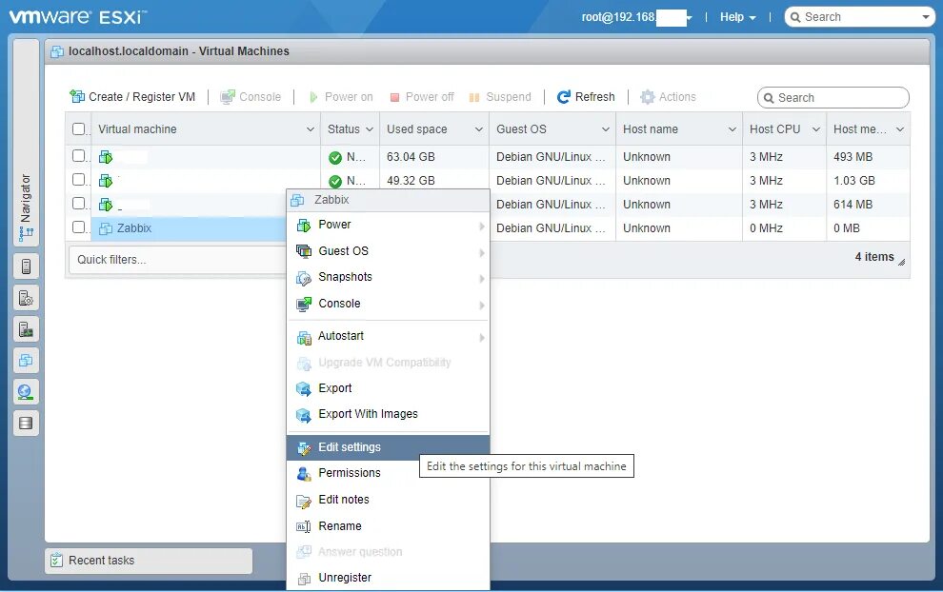Open Status column dropdown arrow
Screen dimensions: 943x592
click(370, 129)
